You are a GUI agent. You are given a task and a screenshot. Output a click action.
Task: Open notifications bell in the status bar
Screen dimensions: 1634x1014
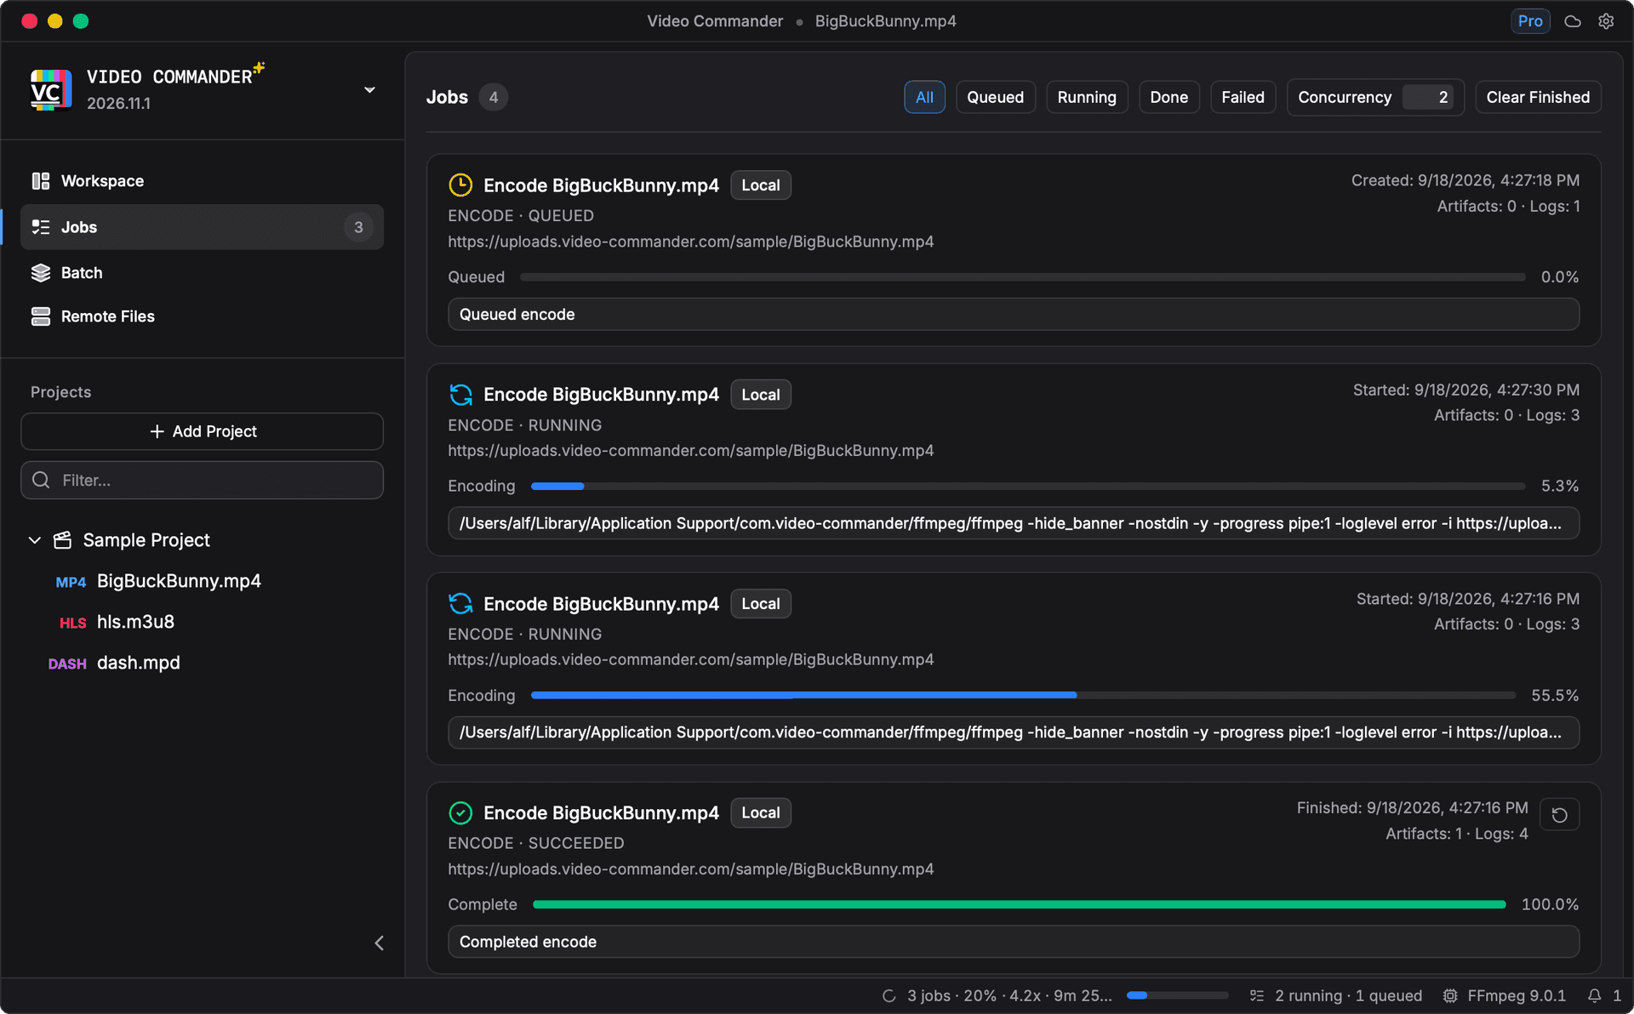[x=1595, y=995]
